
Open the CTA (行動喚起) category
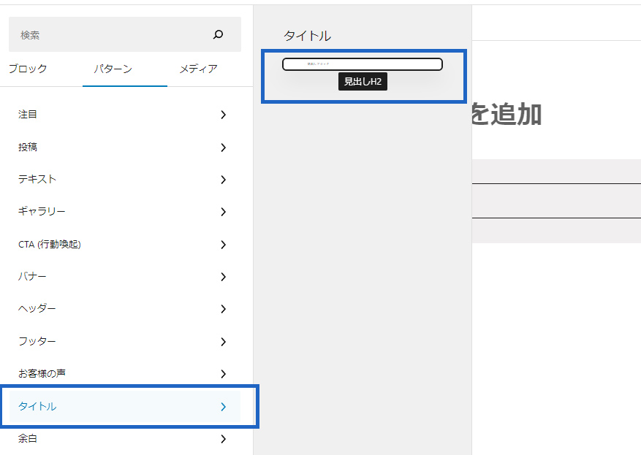[x=125, y=244]
